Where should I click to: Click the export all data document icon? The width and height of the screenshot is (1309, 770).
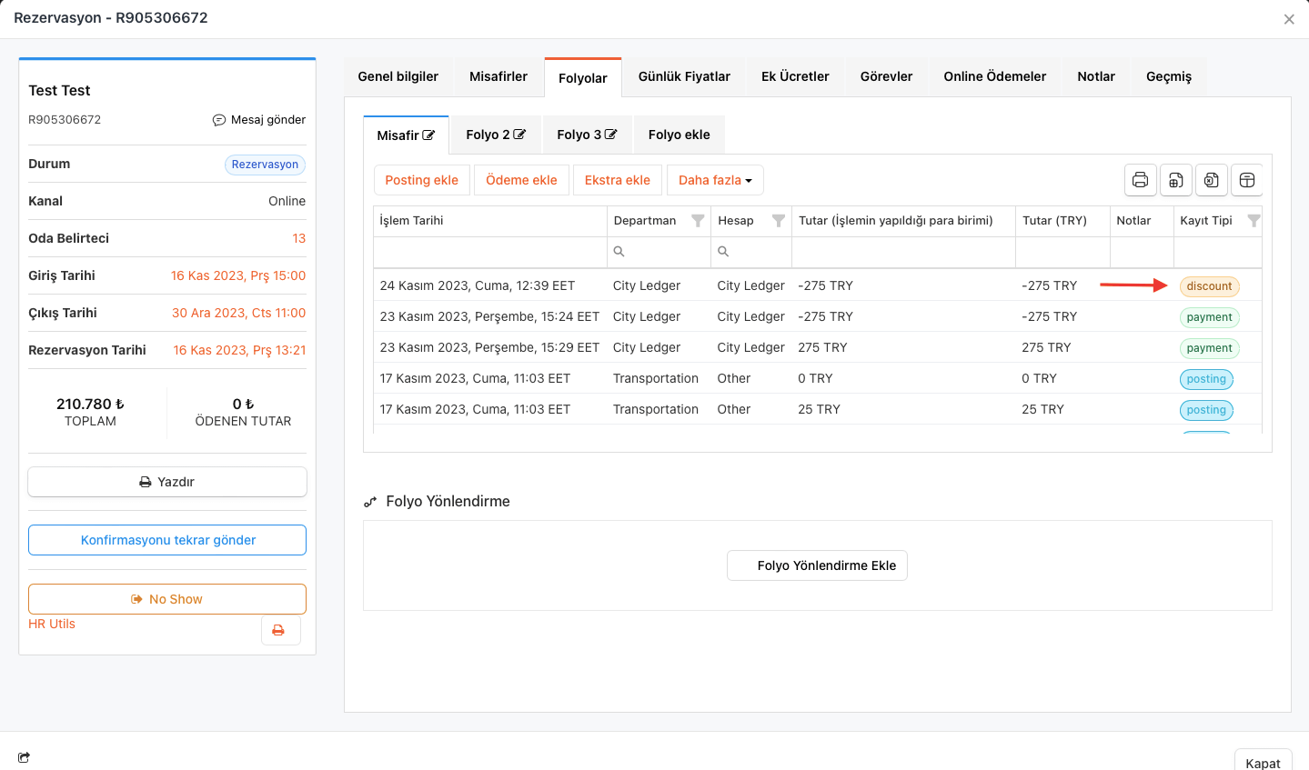pyautogui.click(x=1175, y=180)
